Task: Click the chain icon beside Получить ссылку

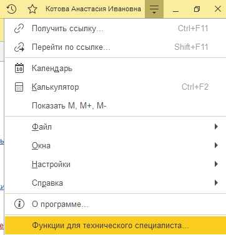Action: pos(19,29)
